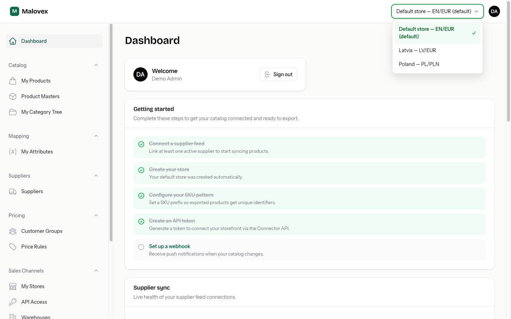Open My Products page
Image resolution: width=511 pixels, height=319 pixels.
coord(54,81)
